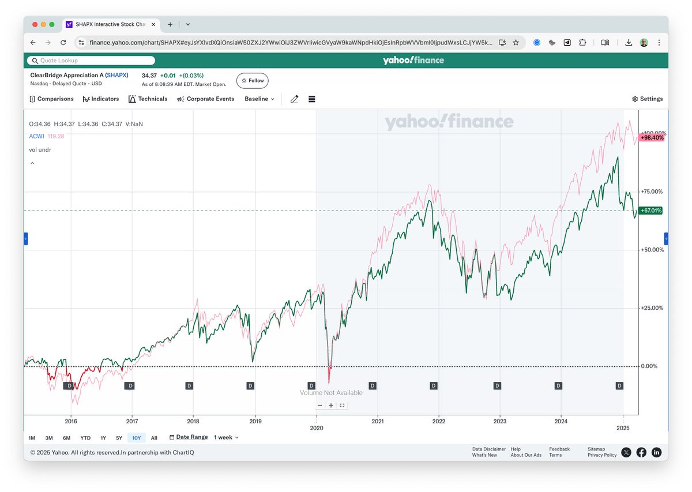Select the 10Y range

coord(136,438)
